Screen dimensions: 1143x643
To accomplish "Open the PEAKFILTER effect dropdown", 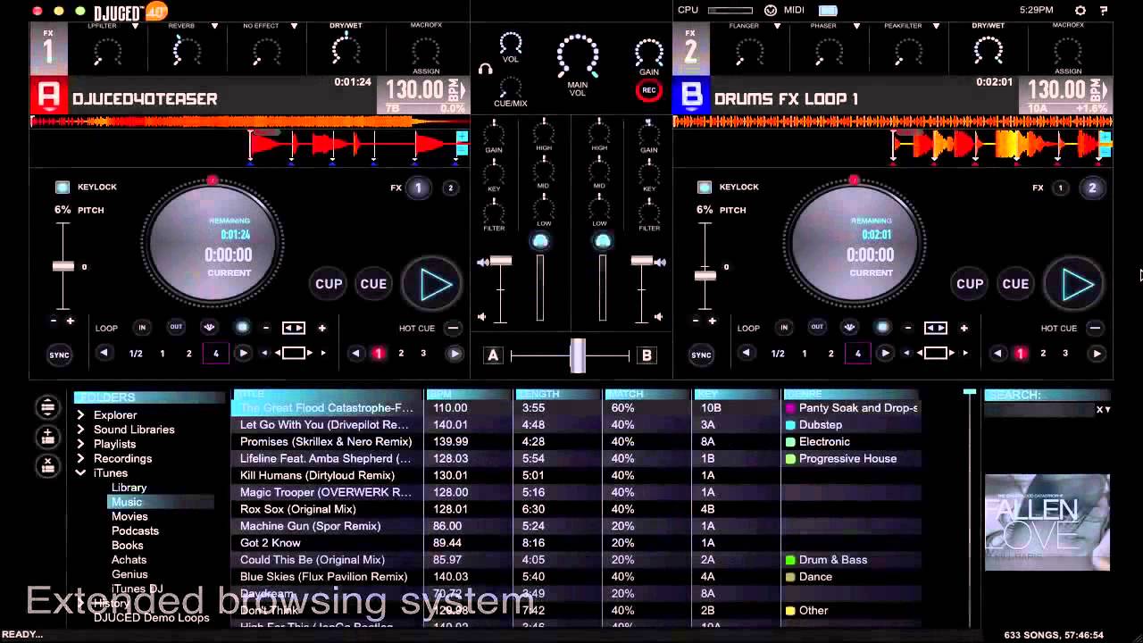I will click(936, 26).
